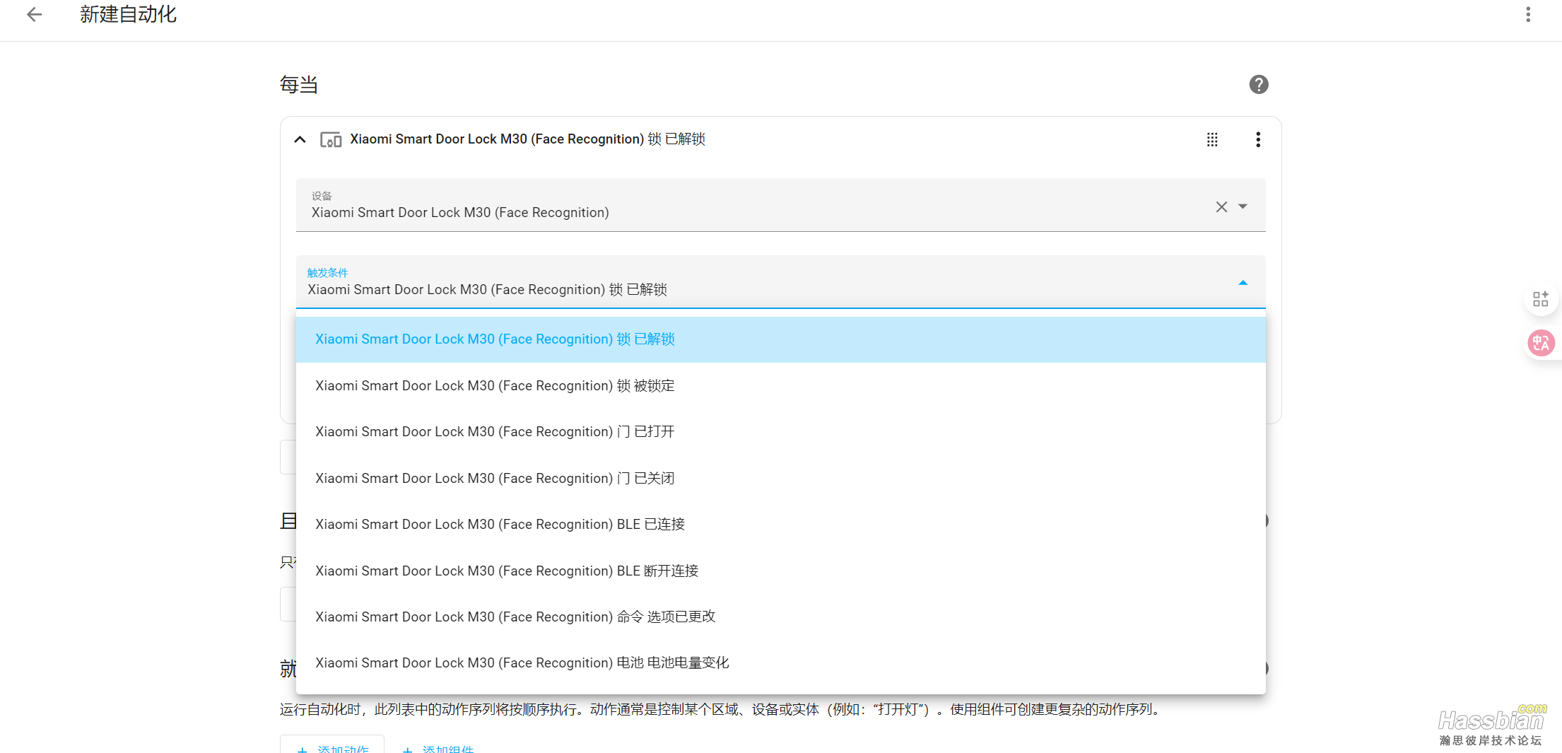Open the 设备 dropdown arrow
Screen dimensions: 1562x753
pos(1243,206)
